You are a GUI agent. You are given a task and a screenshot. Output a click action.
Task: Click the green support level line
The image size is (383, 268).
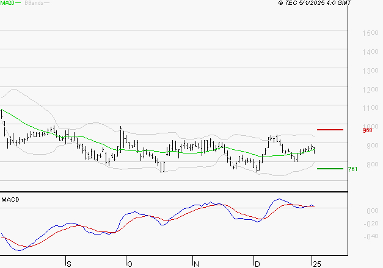pos(330,169)
